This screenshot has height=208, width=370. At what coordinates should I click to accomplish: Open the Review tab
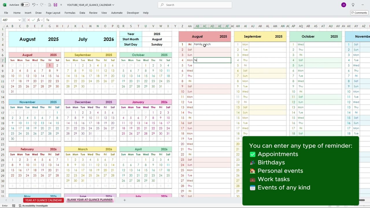93,13
